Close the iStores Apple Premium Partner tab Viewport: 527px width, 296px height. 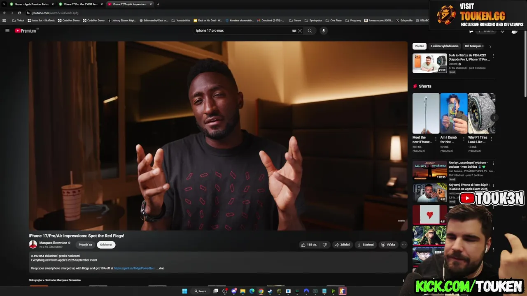click(x=53, y=4)
